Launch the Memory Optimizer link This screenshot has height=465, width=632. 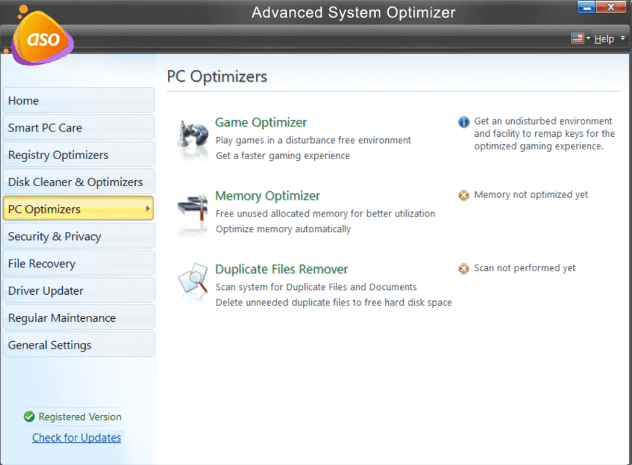pyautogui.click(x=267, y=196)
